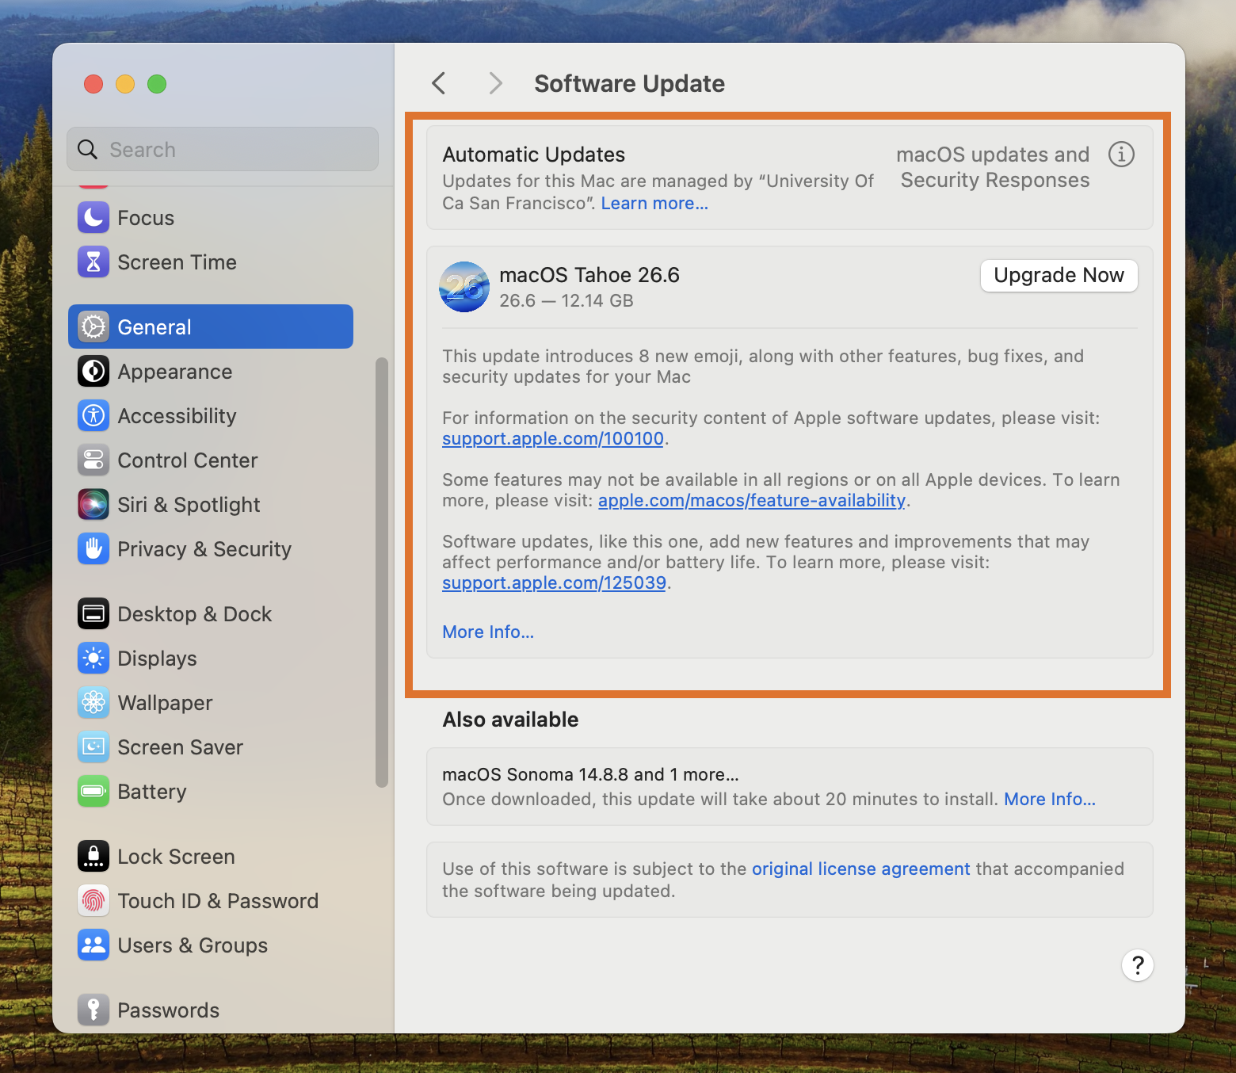Close the System Settings window
The width and height of the screenshot is (1236, 1073).
pos(93,84)
